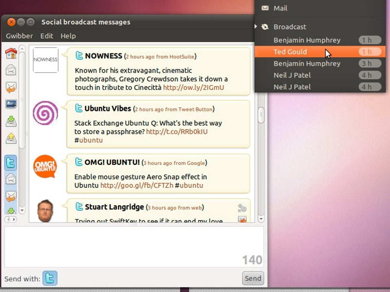Click the sidebar scrollbar down arrow

coord(22,210)
